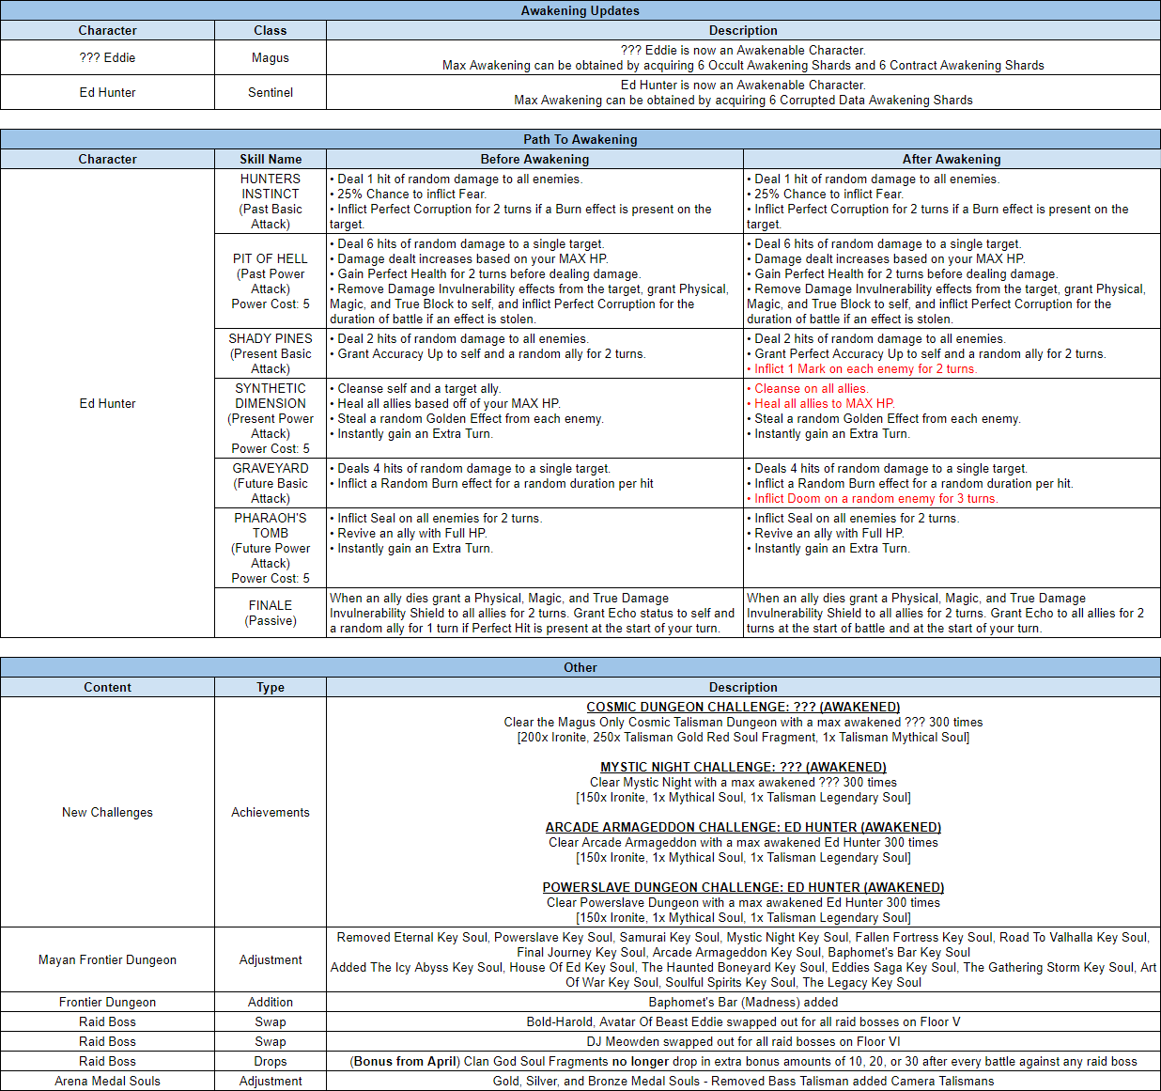Screen dimensions: 1161x1091
Task: Click the ARCADE ARMAGEDDON CHALLENGE underlined heading
Action: click(x=743, y=827)
